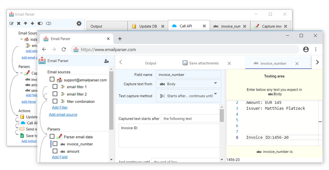Click the Email Parser logo in web app header
This screenshot has height=170, width=329.
[42, 61]
